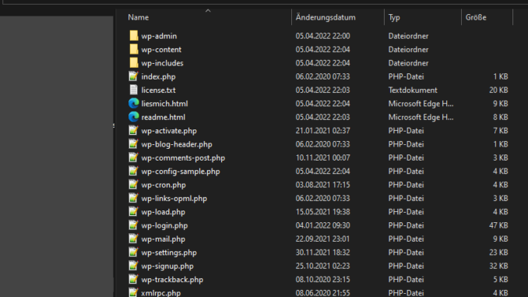Select the wp-includes folder name

coord(162,63)
